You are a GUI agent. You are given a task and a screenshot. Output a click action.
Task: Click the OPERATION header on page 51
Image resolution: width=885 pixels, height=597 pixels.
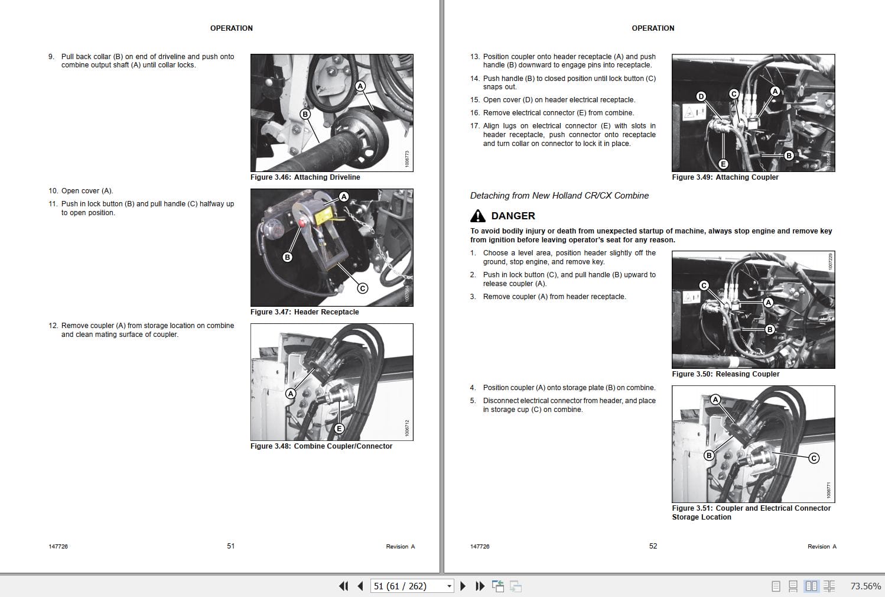[232, 28]
